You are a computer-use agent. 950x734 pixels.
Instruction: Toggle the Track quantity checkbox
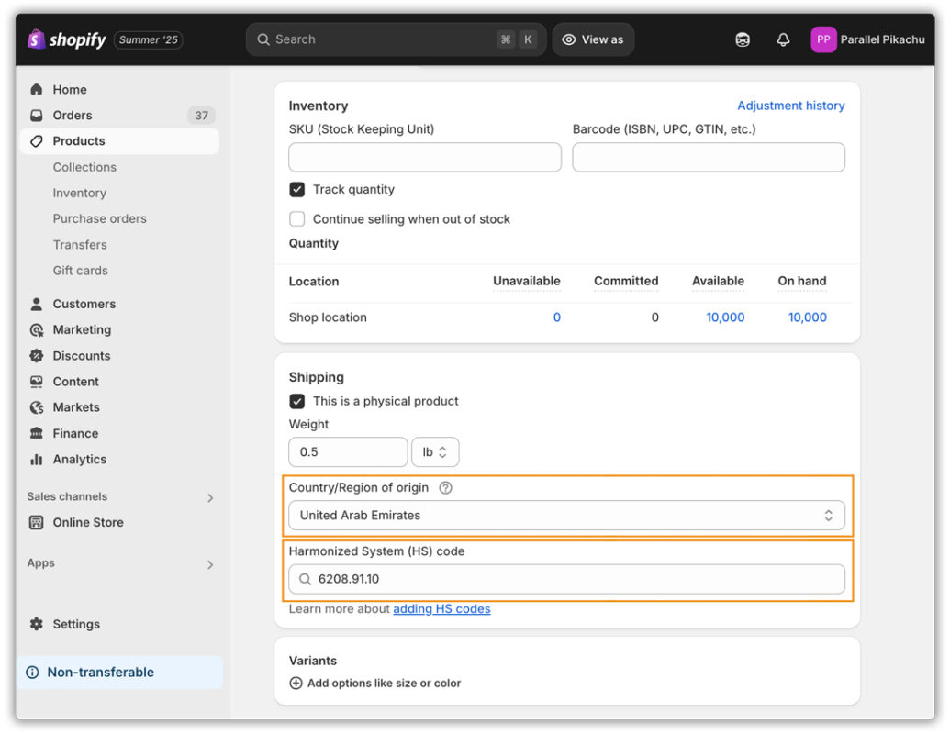tap(296, 190)
